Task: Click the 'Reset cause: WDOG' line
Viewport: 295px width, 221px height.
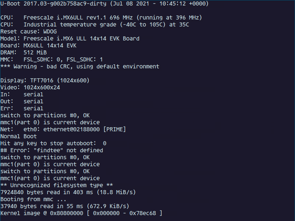Action: pos(29,31)
